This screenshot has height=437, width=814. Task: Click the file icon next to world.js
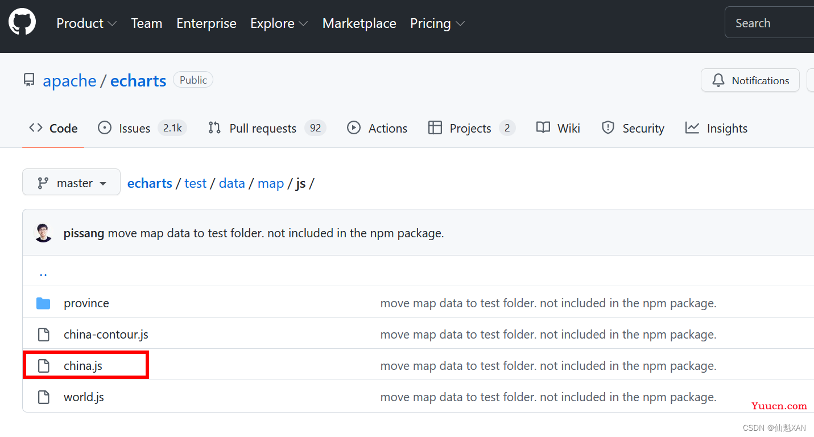point(43,397)
